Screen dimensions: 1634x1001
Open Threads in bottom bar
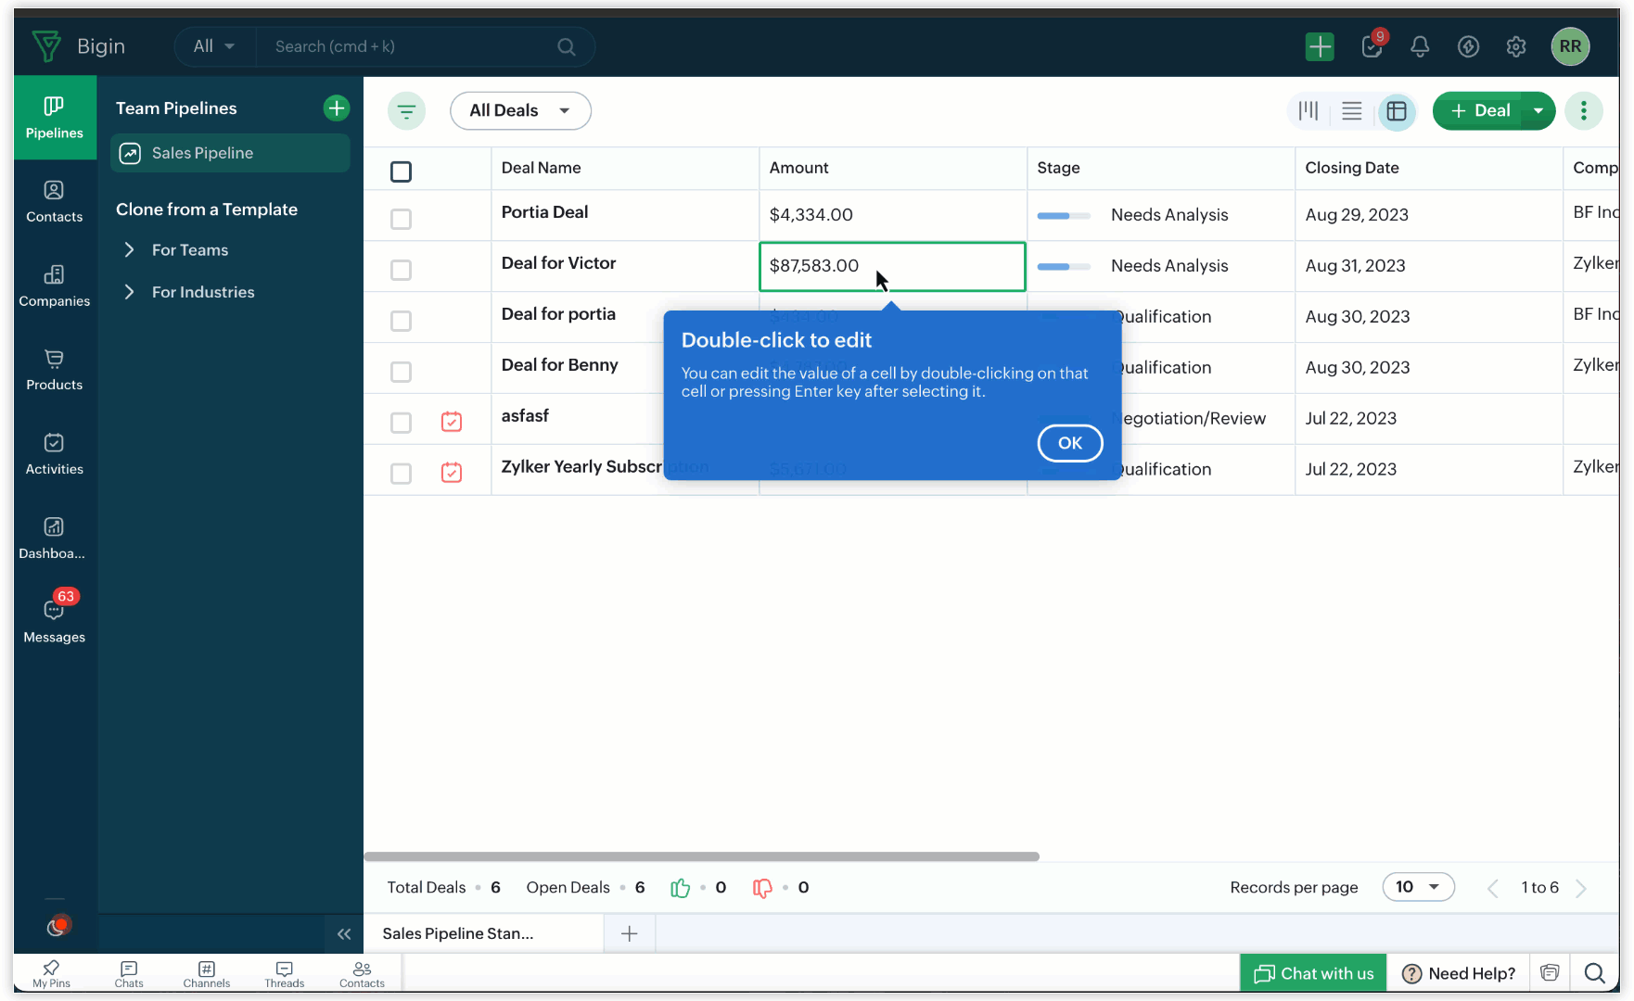click(284, 974)
